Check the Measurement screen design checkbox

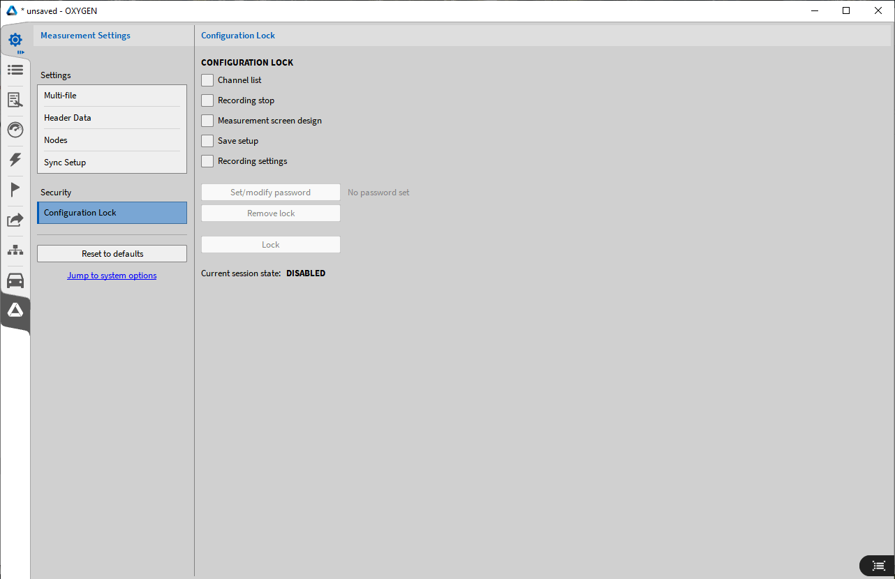click(x=207, y=121)
